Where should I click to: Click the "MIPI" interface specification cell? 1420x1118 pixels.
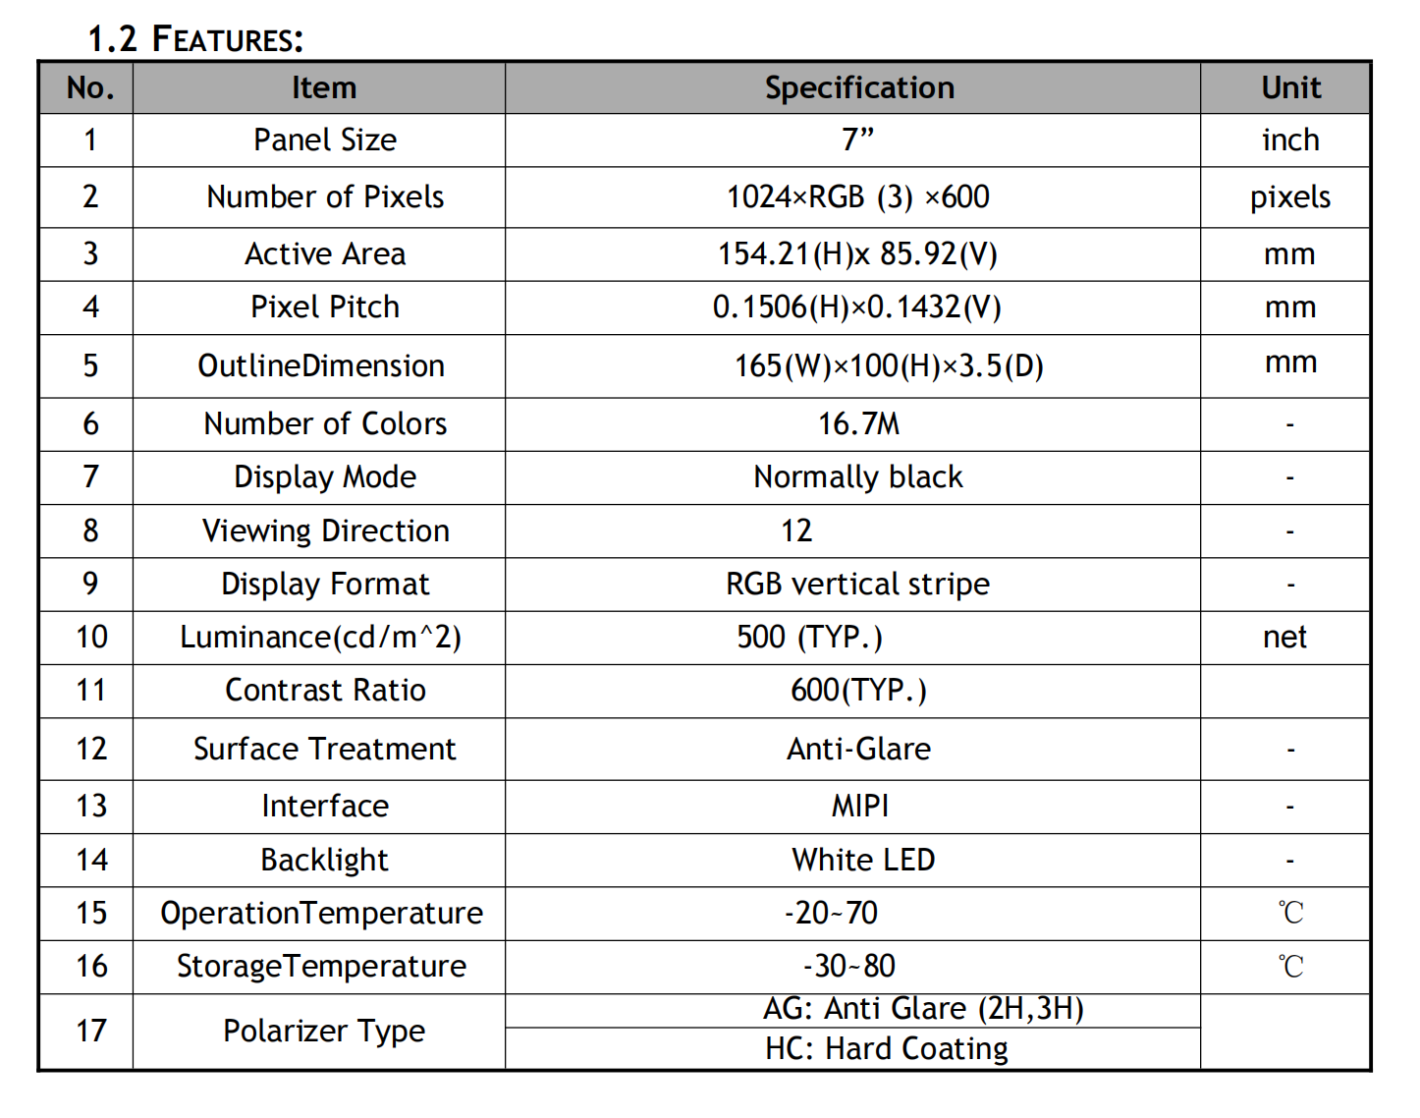pyautogui.click(x=859, y=806)
